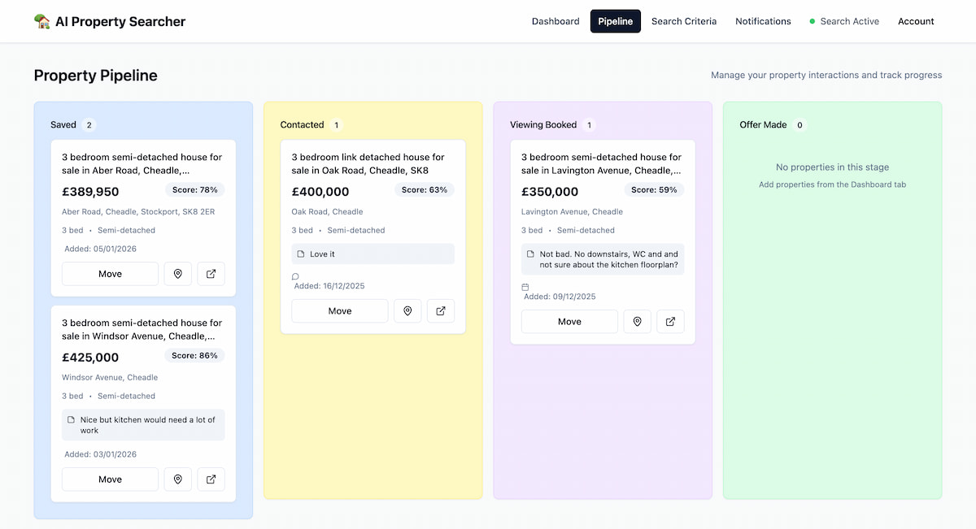This screenshot has width=976, height=529.
Task: Open map location for the Aber Road property
Action: 177,274
